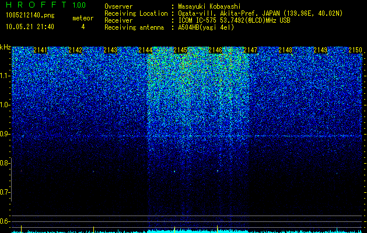
Task: Click the date stamp 10.05.21 21:40
Action: point(30,27)
